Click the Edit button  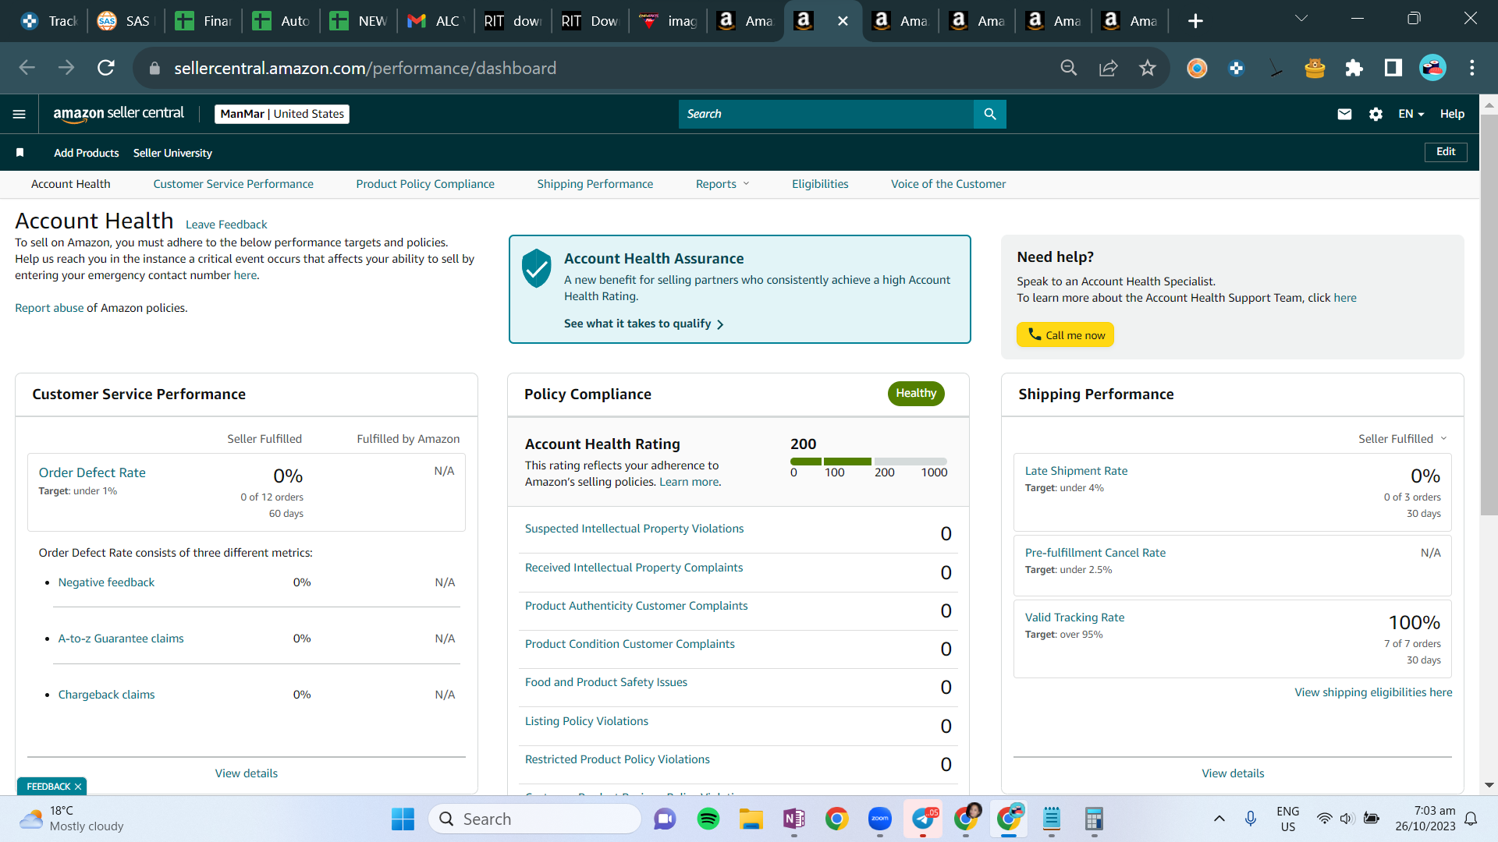coord(1446,152)
